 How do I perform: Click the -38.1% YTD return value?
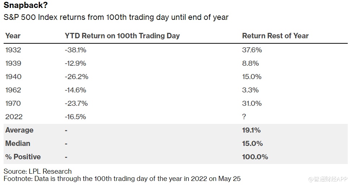click(75, 50)
